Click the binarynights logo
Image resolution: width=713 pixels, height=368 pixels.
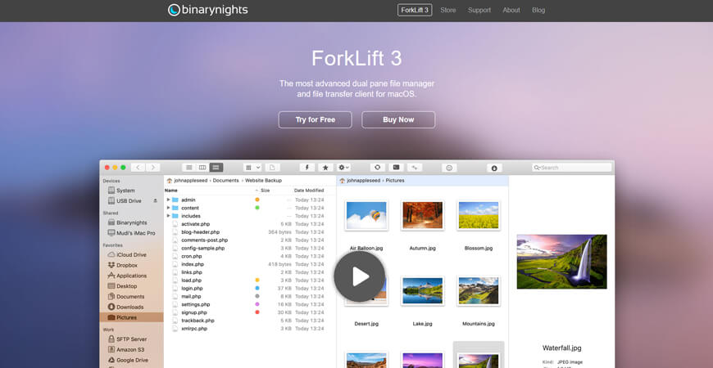tap(208, 10)
